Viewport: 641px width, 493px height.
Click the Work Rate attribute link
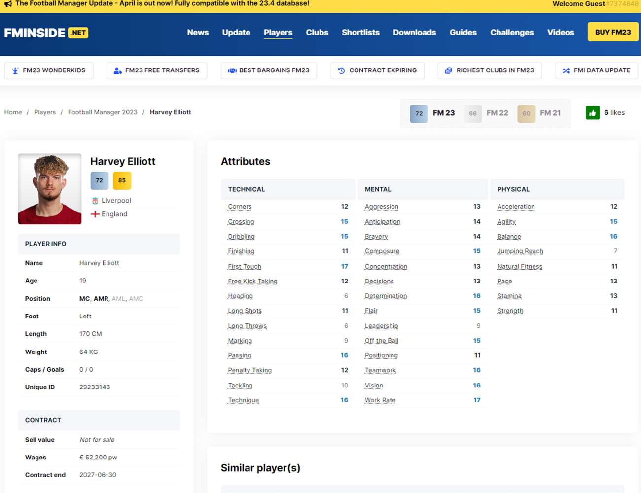[x=380, y=400]
